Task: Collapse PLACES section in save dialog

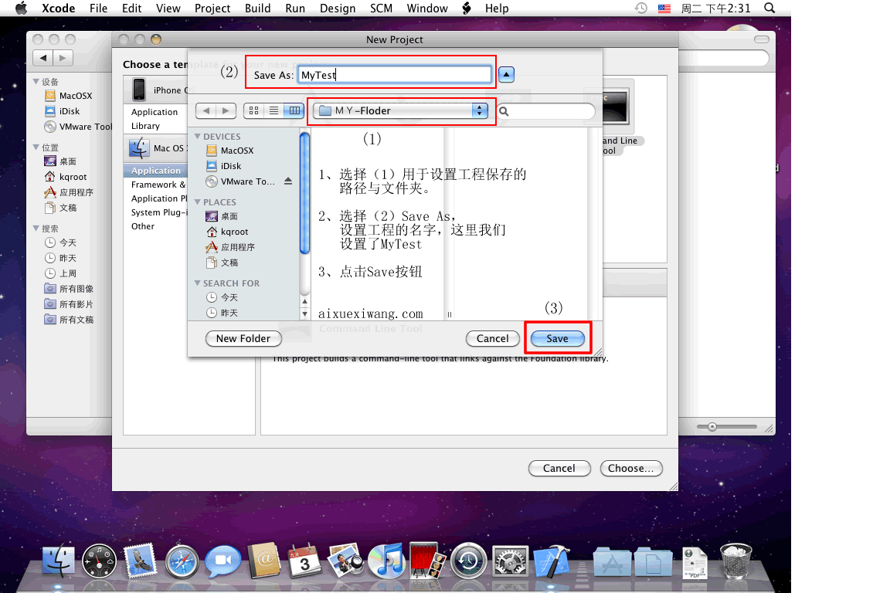Action: point(198,202)
